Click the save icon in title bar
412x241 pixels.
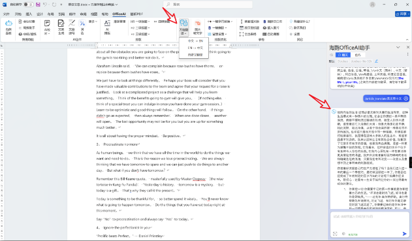coord(38,5)
